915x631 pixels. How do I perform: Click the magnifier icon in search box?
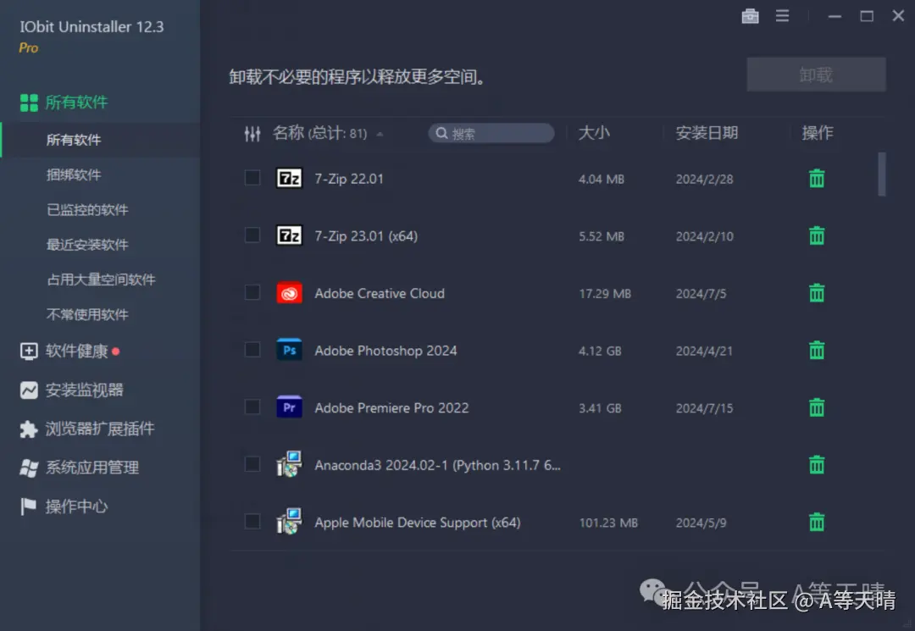tap(441, 134)
